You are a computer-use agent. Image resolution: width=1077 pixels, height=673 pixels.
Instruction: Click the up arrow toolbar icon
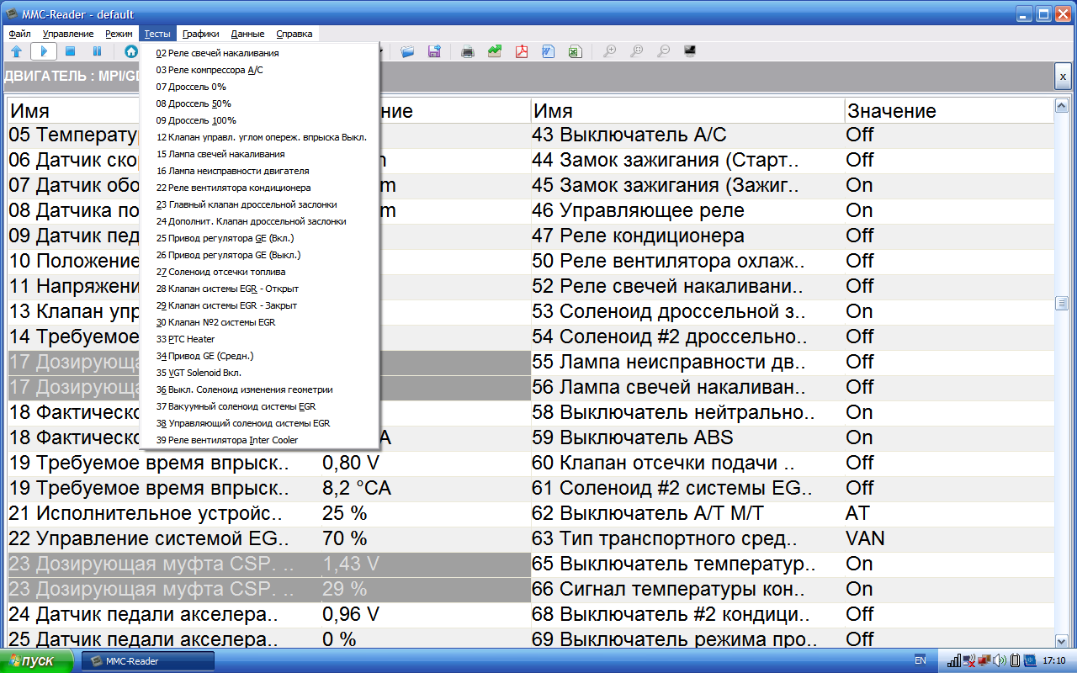(16, 51)
